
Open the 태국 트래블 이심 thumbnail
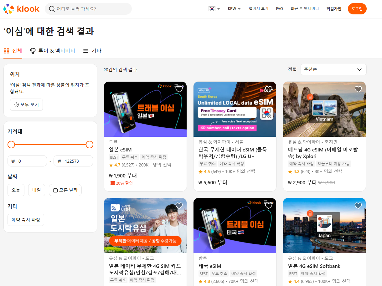(x=235, y=226)
